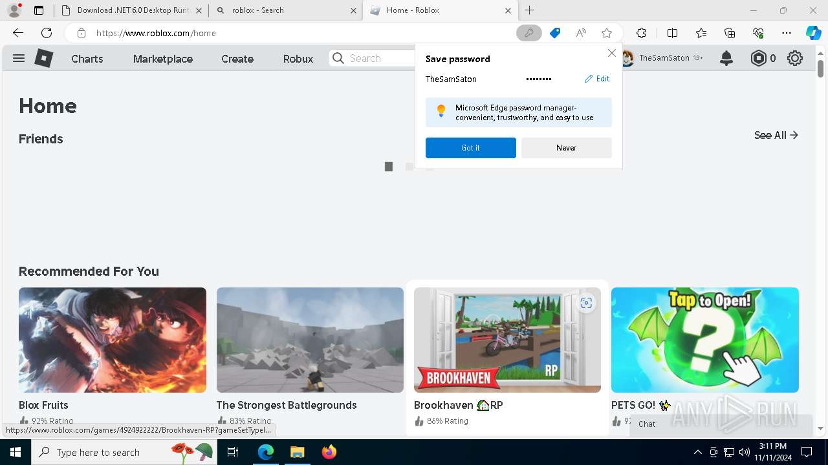
Task: Open the Windows notification center
Action: pos(807,452)
